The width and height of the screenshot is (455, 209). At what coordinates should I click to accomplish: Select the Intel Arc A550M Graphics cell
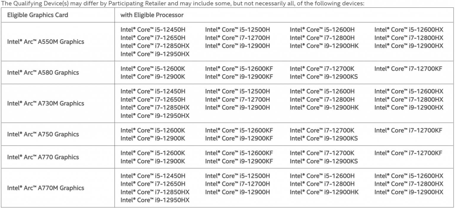tap(46, 42)
